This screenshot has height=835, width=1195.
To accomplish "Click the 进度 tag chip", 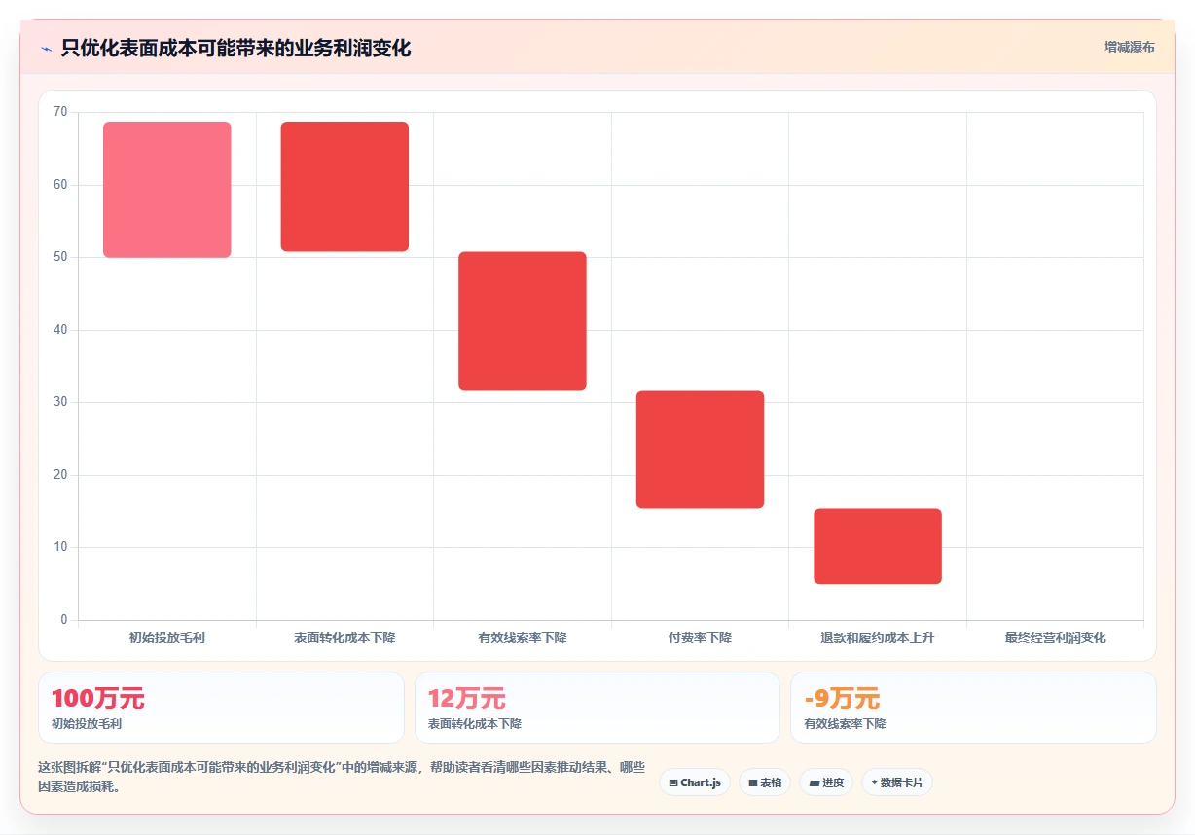I will (826, 782).
